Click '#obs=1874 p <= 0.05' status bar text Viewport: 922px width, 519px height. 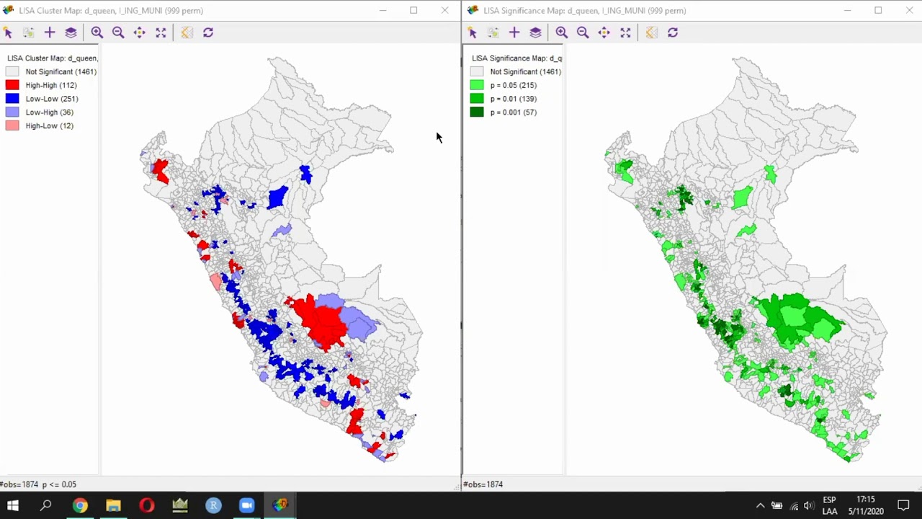(38, 484)
